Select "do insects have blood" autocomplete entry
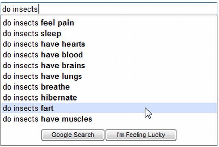 point(43,55)
